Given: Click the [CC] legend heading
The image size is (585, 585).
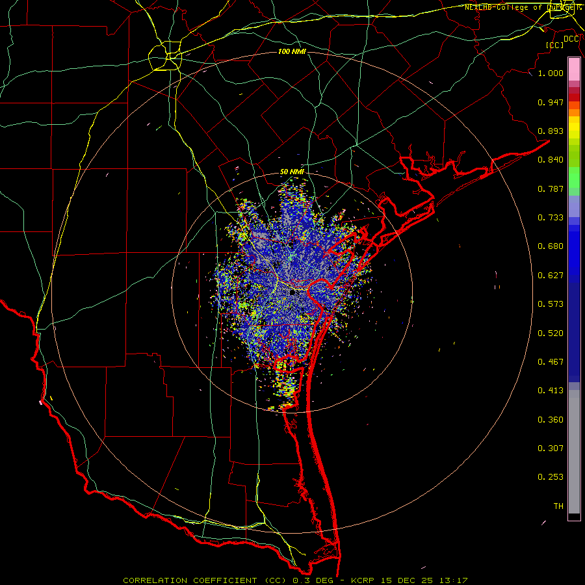Looking at the screenshot, I should [555, 45].
